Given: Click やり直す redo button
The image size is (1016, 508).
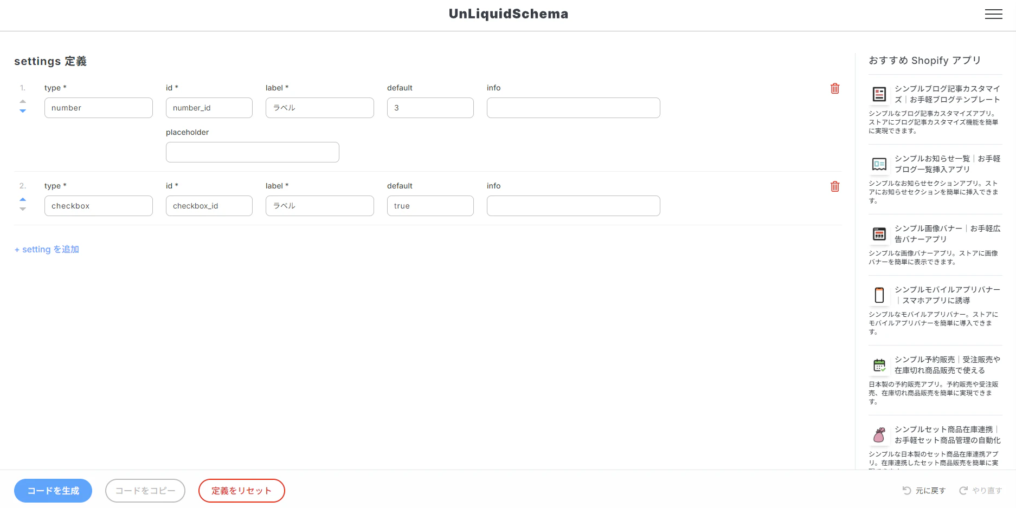Looking at the screenshot, I should tap(981, 491).
